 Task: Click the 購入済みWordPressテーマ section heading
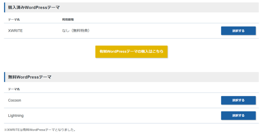point(34,8)
